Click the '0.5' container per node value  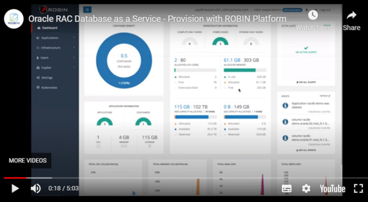click(x=124, y=56)
